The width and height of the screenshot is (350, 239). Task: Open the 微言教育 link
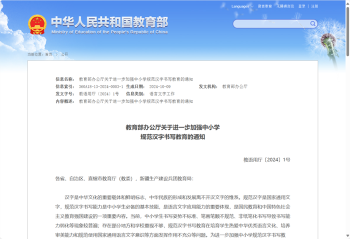265,6
